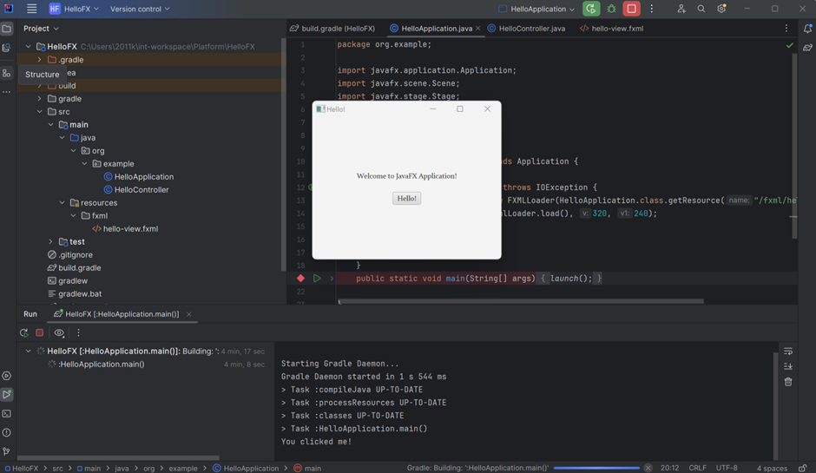Screen dimensions: 816x473
Task: Close the HelloApplication.java tab
Action: pos(477,29)
